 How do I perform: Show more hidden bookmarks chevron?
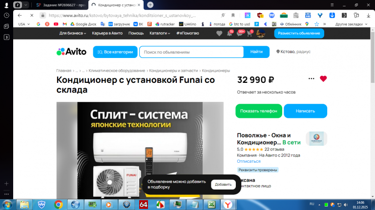tap(325, 24)
